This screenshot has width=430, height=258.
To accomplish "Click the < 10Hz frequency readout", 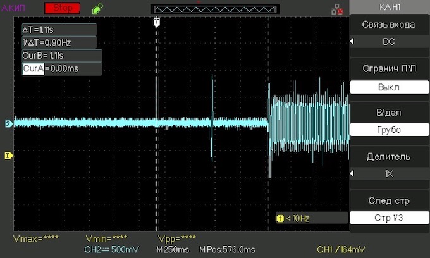I will tap(298, 219).
